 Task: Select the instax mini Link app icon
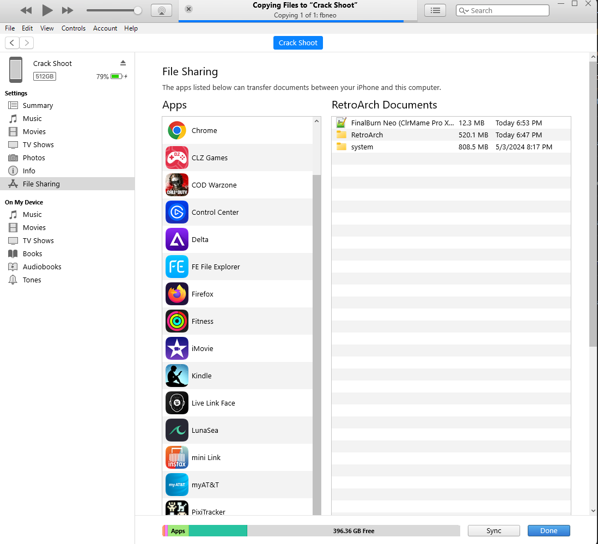click(x=177, y=457)
